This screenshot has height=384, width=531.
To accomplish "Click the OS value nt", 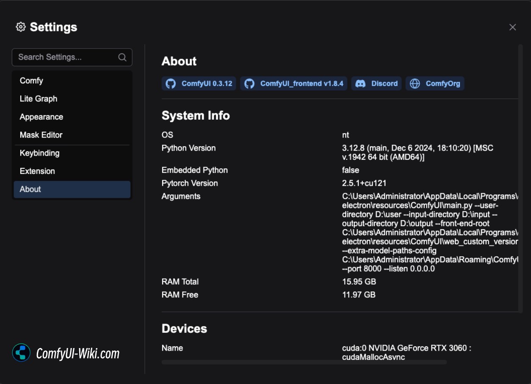I will (346, 135).
